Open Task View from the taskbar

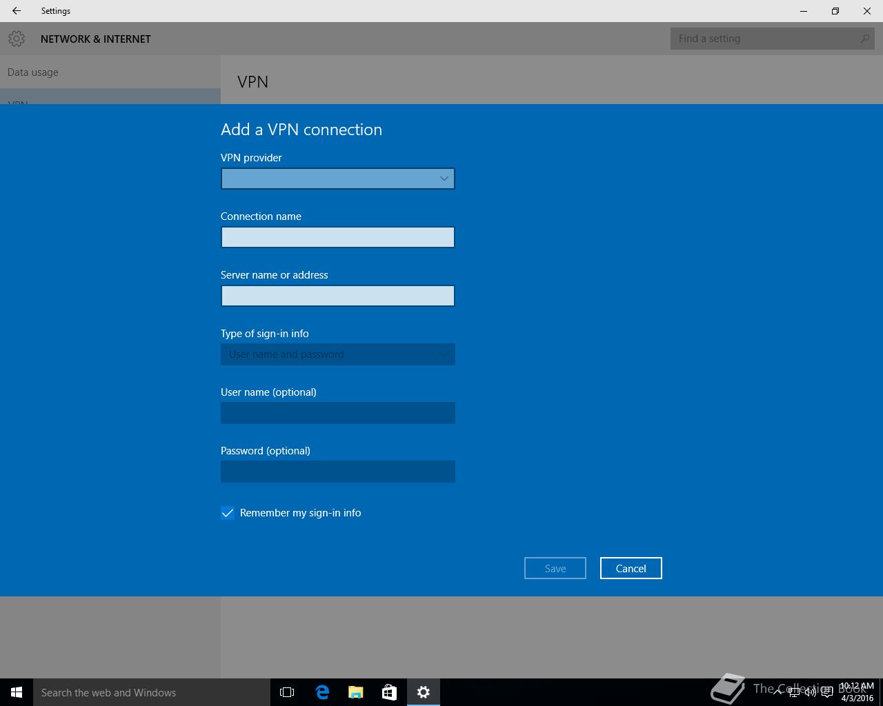[x=287, y=692]
